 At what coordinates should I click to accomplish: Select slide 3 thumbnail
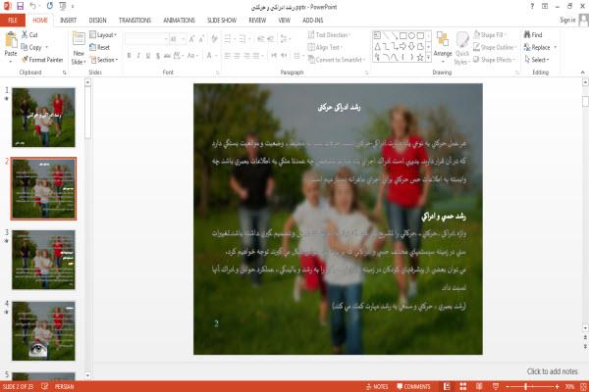[43, 260]
